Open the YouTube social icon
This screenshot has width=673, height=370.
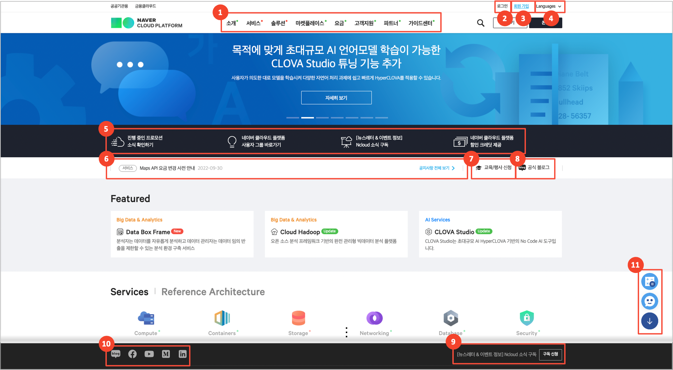coord(149,354)
